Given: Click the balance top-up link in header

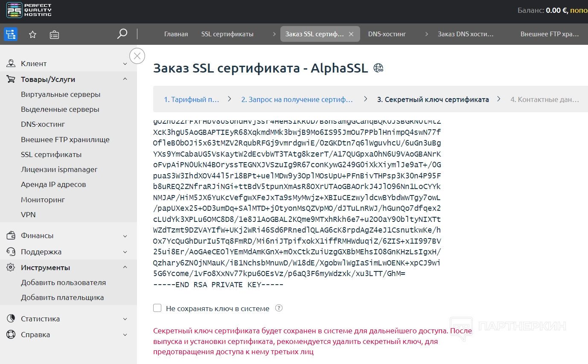Looking at the screenshot, I should (x=579, y=10).
